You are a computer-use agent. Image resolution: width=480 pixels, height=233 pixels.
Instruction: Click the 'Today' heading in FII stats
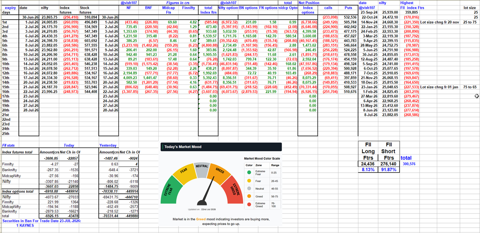68,145
